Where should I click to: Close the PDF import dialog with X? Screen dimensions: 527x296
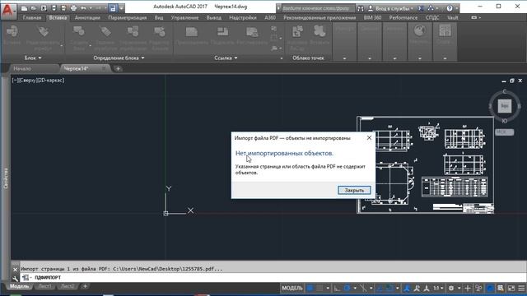(369, 138)
